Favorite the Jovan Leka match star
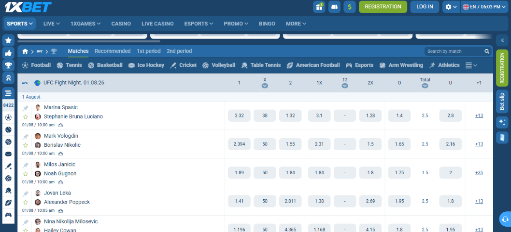The image size is (511, 232). click(x=26, y=203)
